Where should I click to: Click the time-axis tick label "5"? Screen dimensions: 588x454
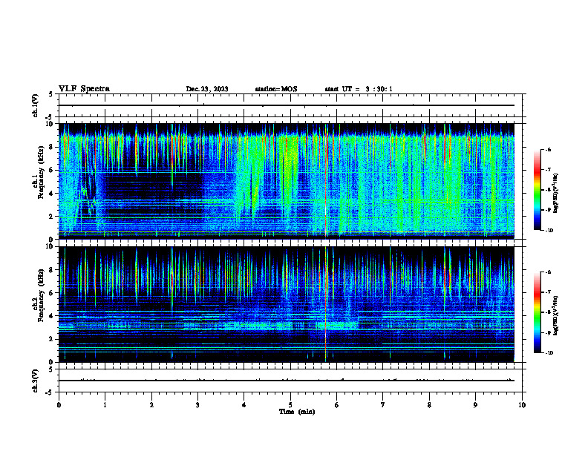(x=290, y=405)
